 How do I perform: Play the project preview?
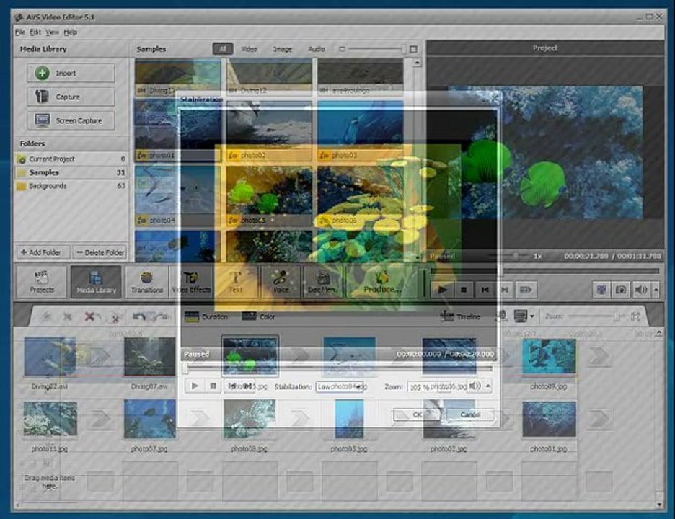[443, 290]
